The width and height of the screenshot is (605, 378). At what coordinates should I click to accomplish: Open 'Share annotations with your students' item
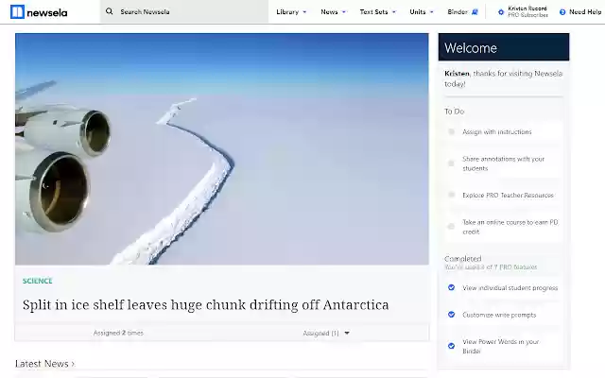point(504,163)
